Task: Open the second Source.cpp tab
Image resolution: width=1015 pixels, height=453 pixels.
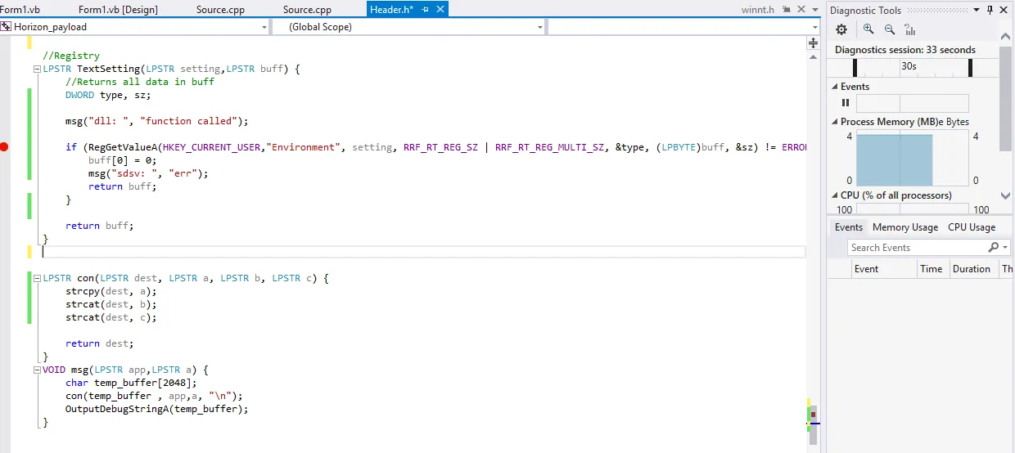Action: (x=307, y=10)
